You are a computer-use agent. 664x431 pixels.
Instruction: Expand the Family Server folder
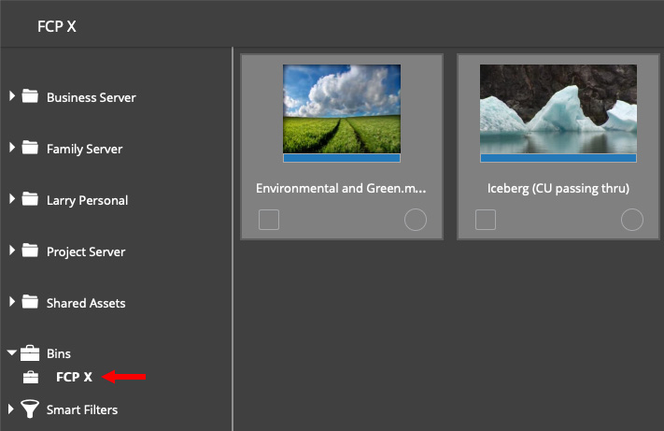click(x=12, y=148)
